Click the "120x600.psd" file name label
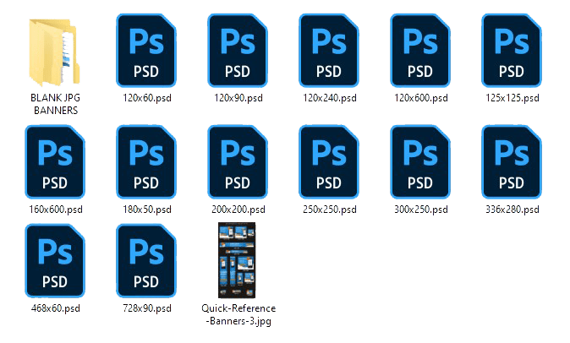This screenshot has height=343, width=570. pyautogui.click(x=421, y=98)
